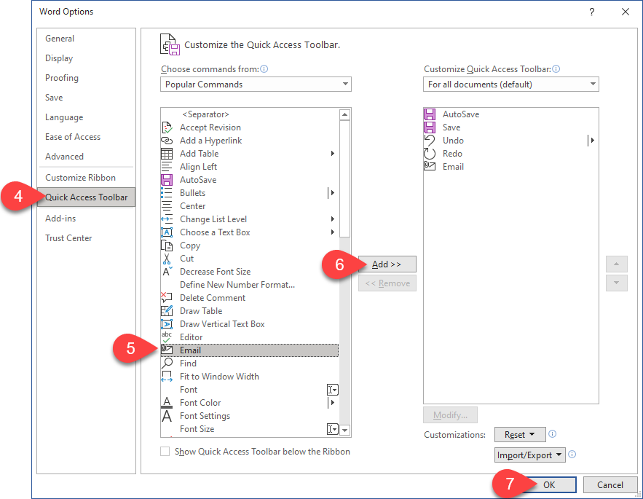Select the Align Left icon
The height and width of the screenshot is (499, 643).
167,167
